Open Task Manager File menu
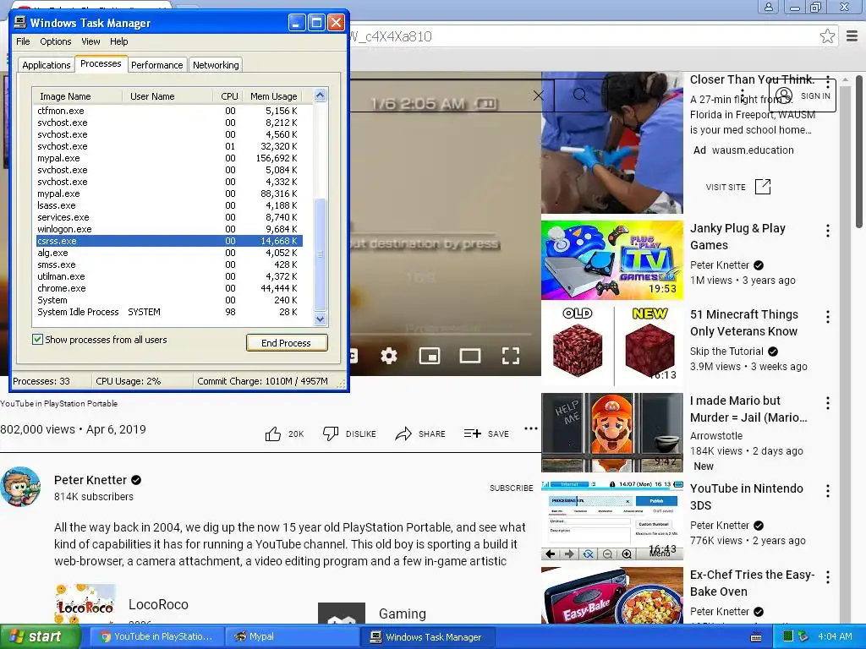The width and height of the screenshot is (866, 649). 23,41
